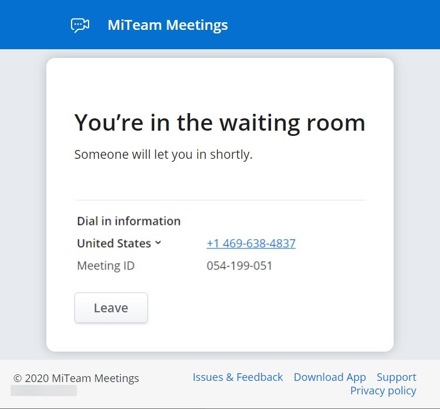Go to the Support page link
The width and height of the screenshot is (440, 409).
(x=396, y=377)
